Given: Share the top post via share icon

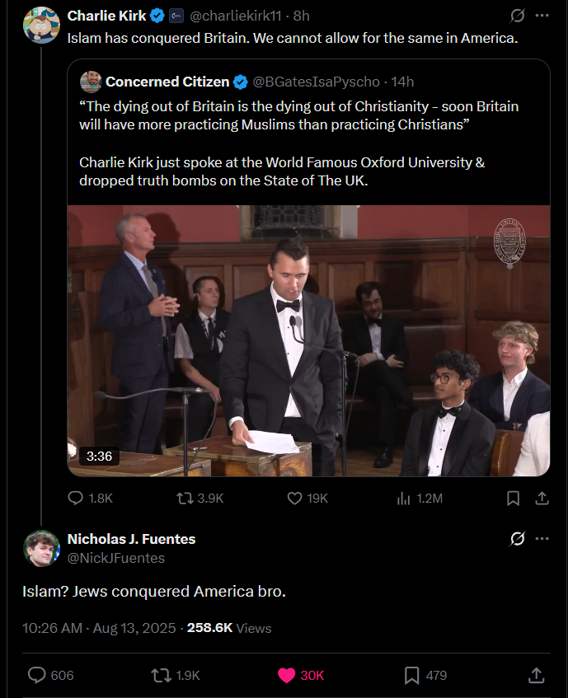Looking at the screenshot, I should tap(542, 498).
